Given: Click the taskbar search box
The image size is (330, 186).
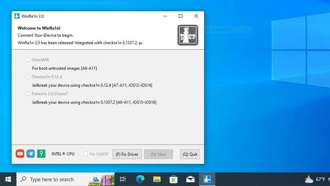Looking at the screenshot, I should pos(65,179).
